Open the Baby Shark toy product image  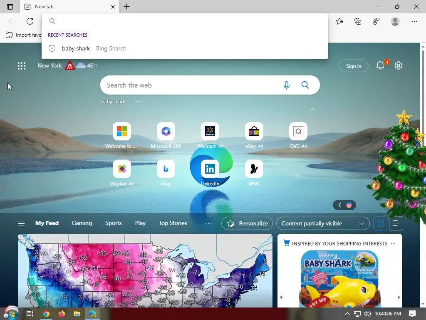[339, 279]
